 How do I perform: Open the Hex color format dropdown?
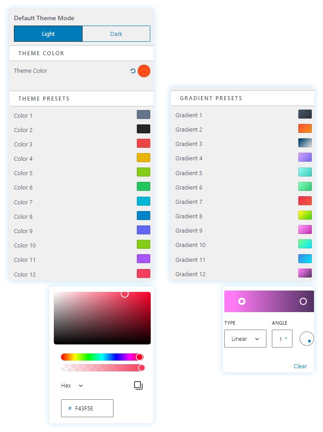pos(72,385)
